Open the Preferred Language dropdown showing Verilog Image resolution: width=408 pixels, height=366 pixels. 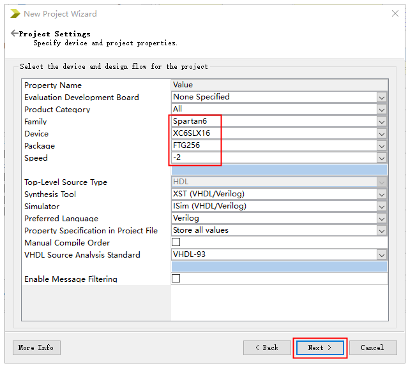381,218
